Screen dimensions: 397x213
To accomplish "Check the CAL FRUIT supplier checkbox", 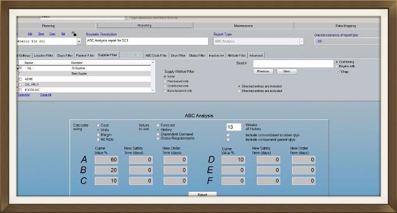I will 21,85.
